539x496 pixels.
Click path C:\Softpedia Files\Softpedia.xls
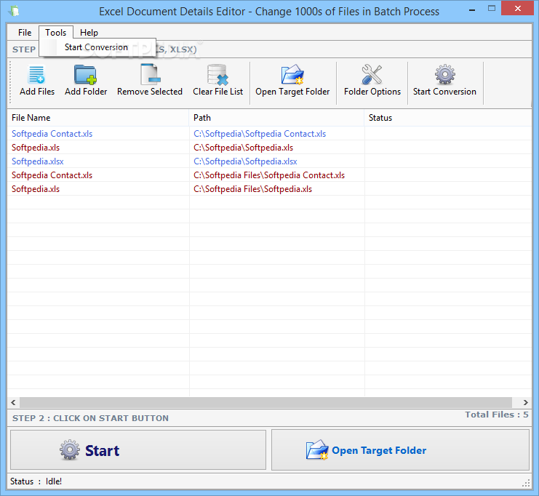[x=252, y=188]
